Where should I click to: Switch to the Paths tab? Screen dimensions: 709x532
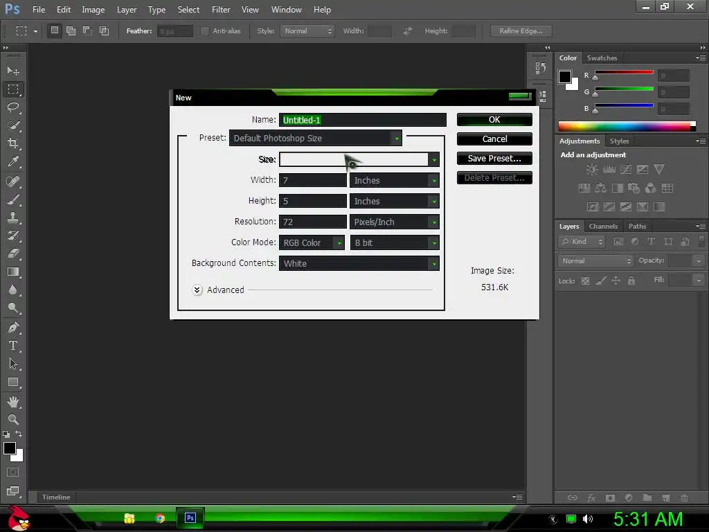click(x=637, y=227)
